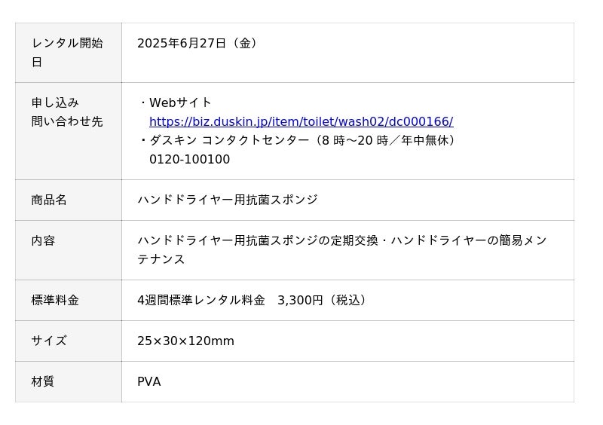Click the 4週間標準レンタル料金 text
This screenshot has height=425, width=603.
point(201,300)
